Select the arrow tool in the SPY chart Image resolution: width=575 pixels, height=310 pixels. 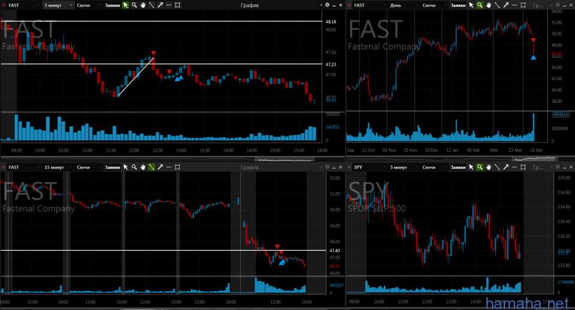506,167
